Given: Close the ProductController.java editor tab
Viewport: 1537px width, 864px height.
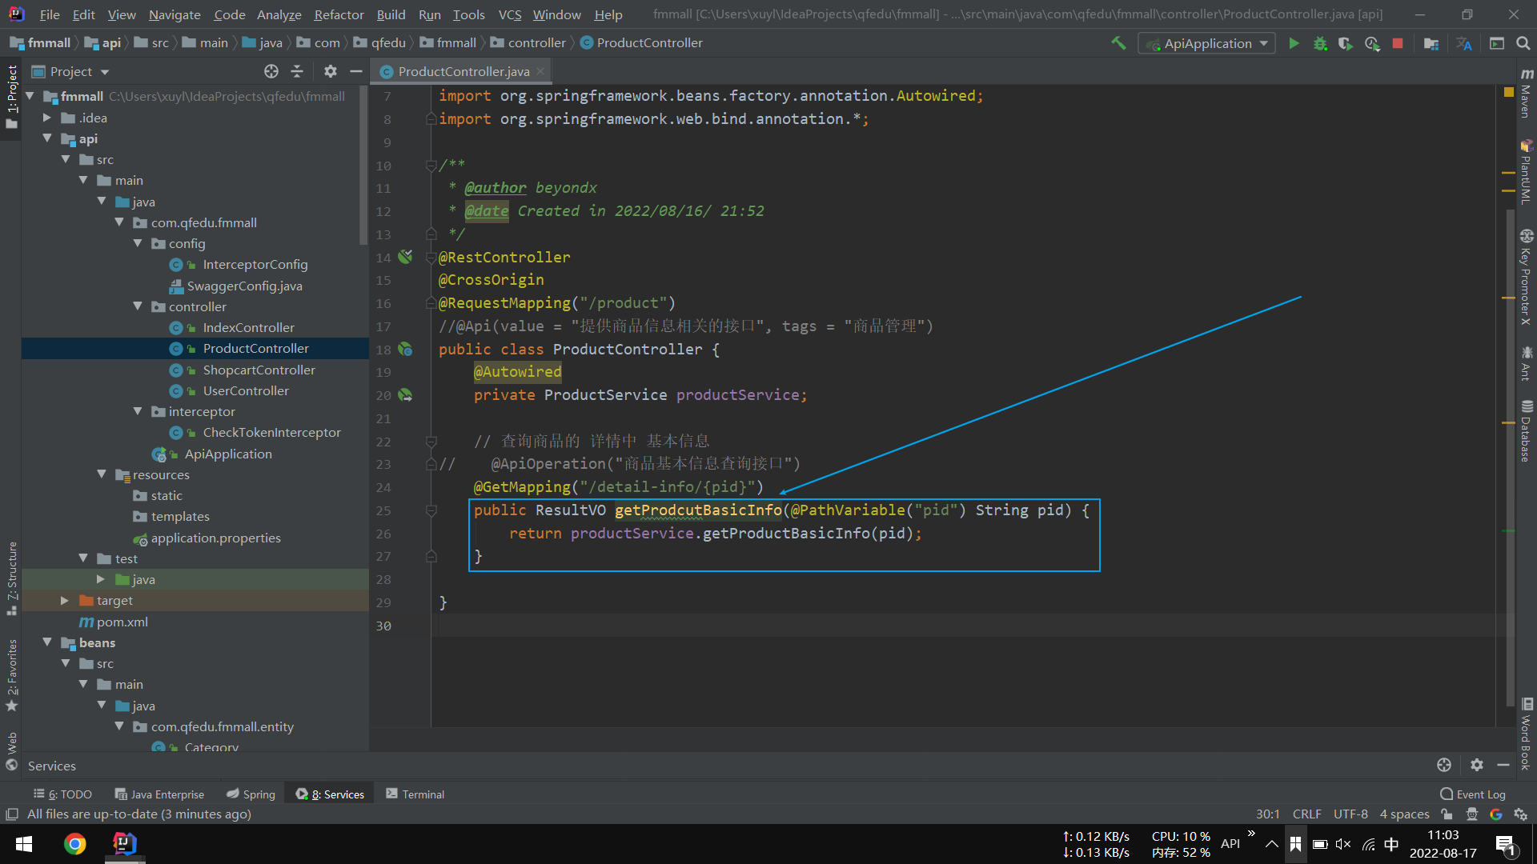Looking at the screenshot, I should click(541, 71).
